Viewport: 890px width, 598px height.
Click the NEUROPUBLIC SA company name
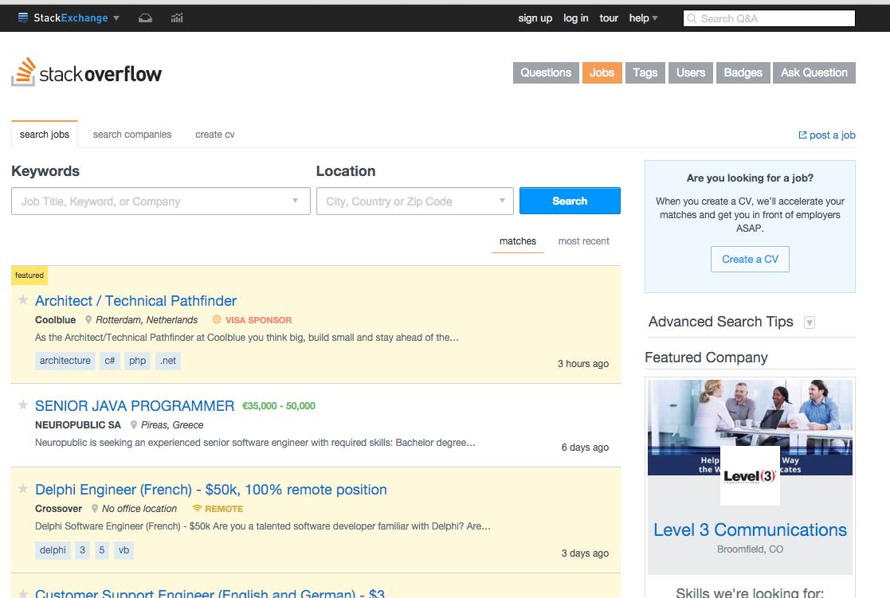point(78,425)
